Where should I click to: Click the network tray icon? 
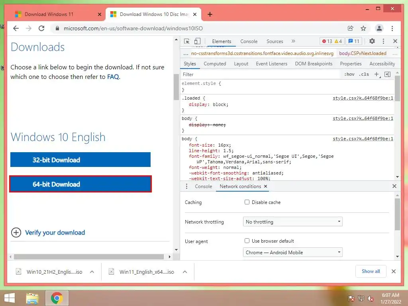[361, 298]
